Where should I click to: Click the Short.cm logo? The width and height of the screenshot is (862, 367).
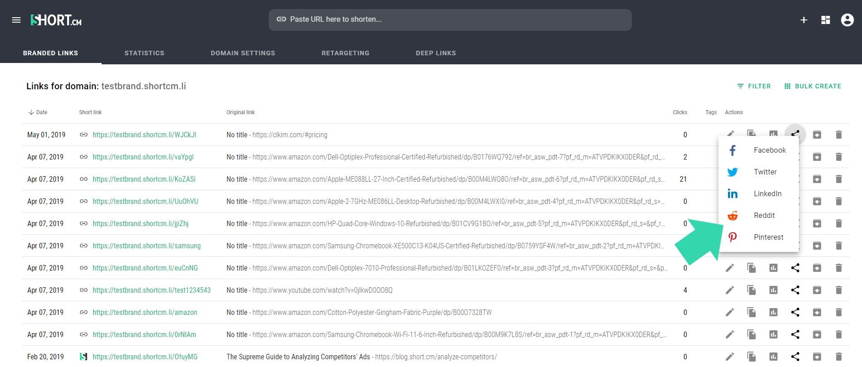56,20
